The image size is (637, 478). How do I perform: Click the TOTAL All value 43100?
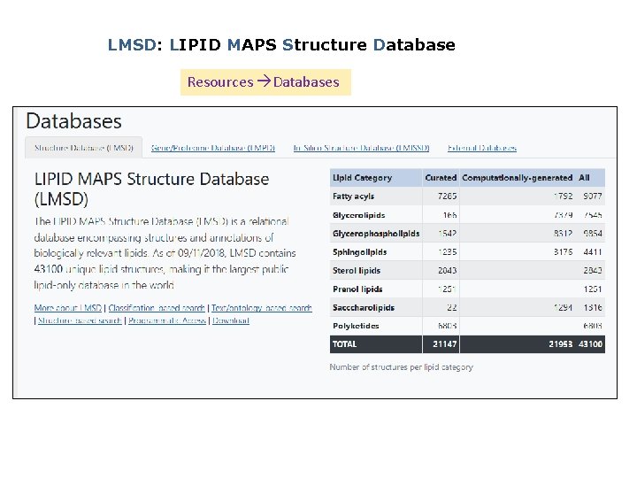[x=591, y=344]
